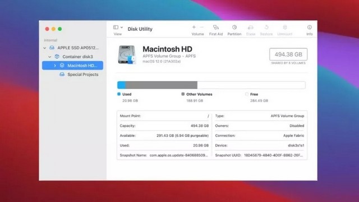This screenshot has width=359, height=202.
Task: Open the Info icon in the toolbar
Action: coord(309,27)
